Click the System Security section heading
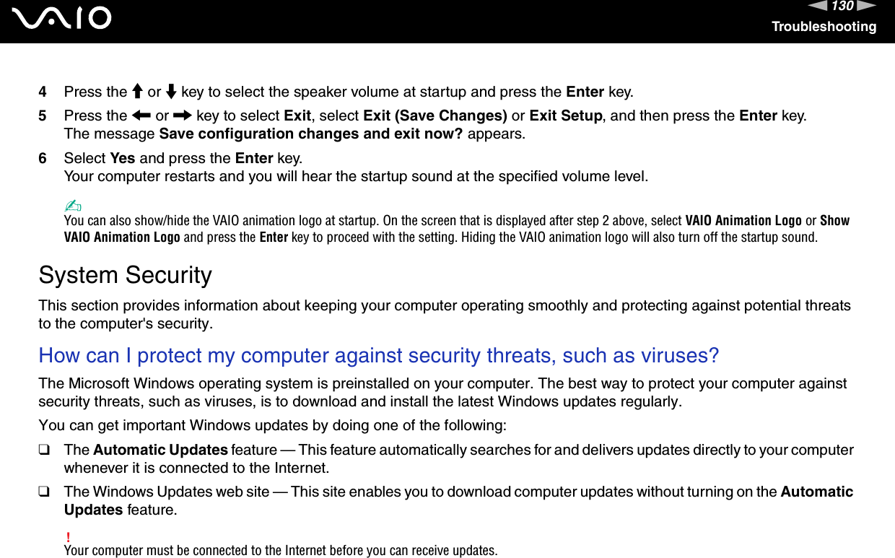The image size is (895, 558). coord(126,275)
